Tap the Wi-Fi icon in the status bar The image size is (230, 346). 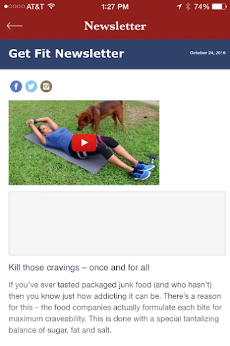click(x=51, y=7)
